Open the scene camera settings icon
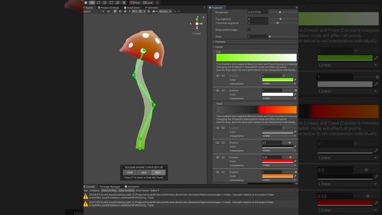 pos(154,11)
